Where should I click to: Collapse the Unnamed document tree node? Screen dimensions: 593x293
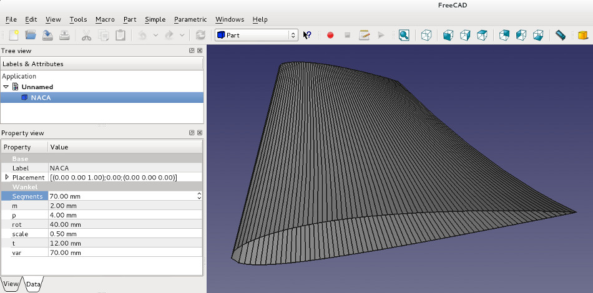(x=6, y=87)
